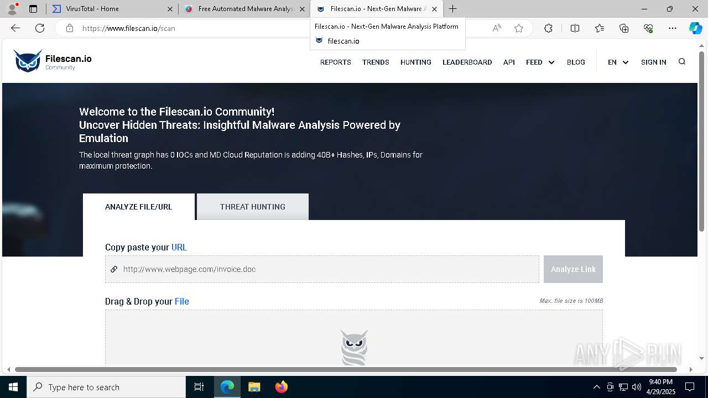Click the taskbar search box
Viewport: 708px width, 398px height.
click(106, 387)
